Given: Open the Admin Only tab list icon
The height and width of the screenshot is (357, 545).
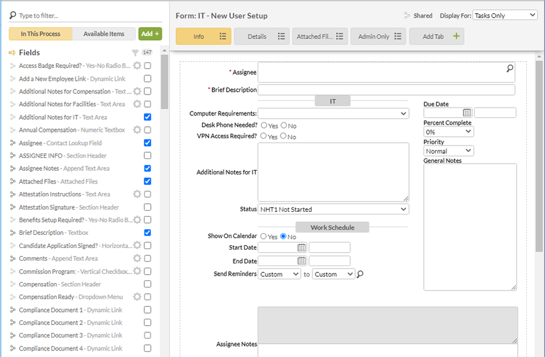Looking at the screenshot, I should point(398,36).
